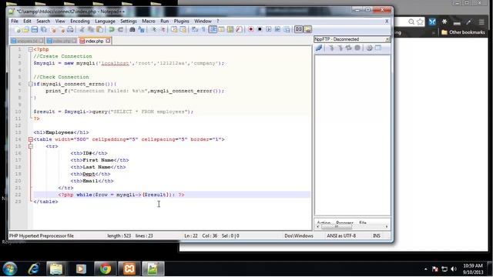This screenshot has height=277, width=493.
Task: Click NppFTP download file icon
Action: point(331,48)
